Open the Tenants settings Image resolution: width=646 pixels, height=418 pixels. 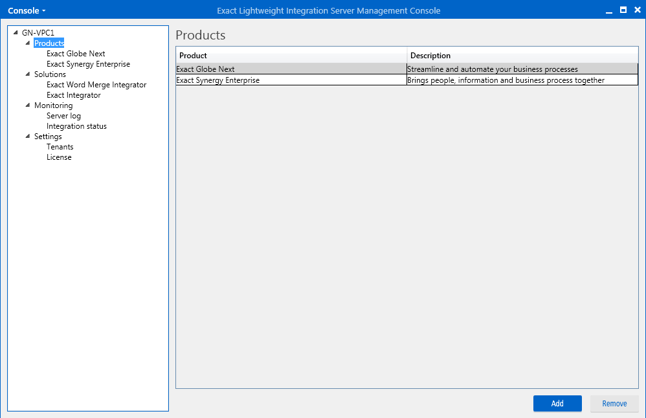60,147
